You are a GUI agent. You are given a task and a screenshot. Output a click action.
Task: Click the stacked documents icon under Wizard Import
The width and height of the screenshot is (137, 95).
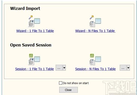(x=92, y=24)
